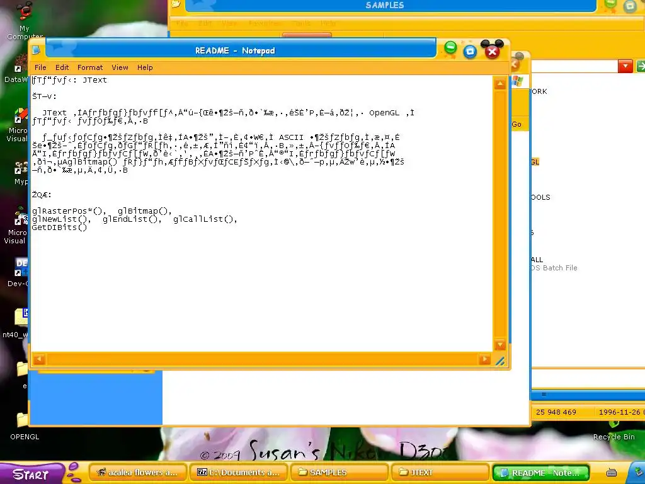The image size is (645, 484).
Task: Open the View menu in Notepad
Action: [120, 67]
